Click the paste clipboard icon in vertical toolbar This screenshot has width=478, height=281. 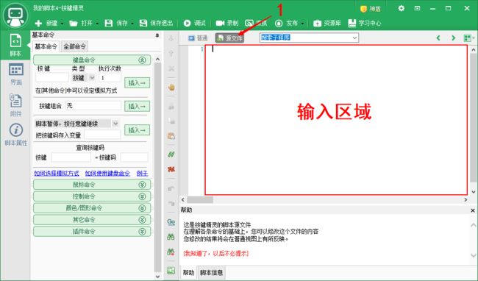tap(171, 136)
